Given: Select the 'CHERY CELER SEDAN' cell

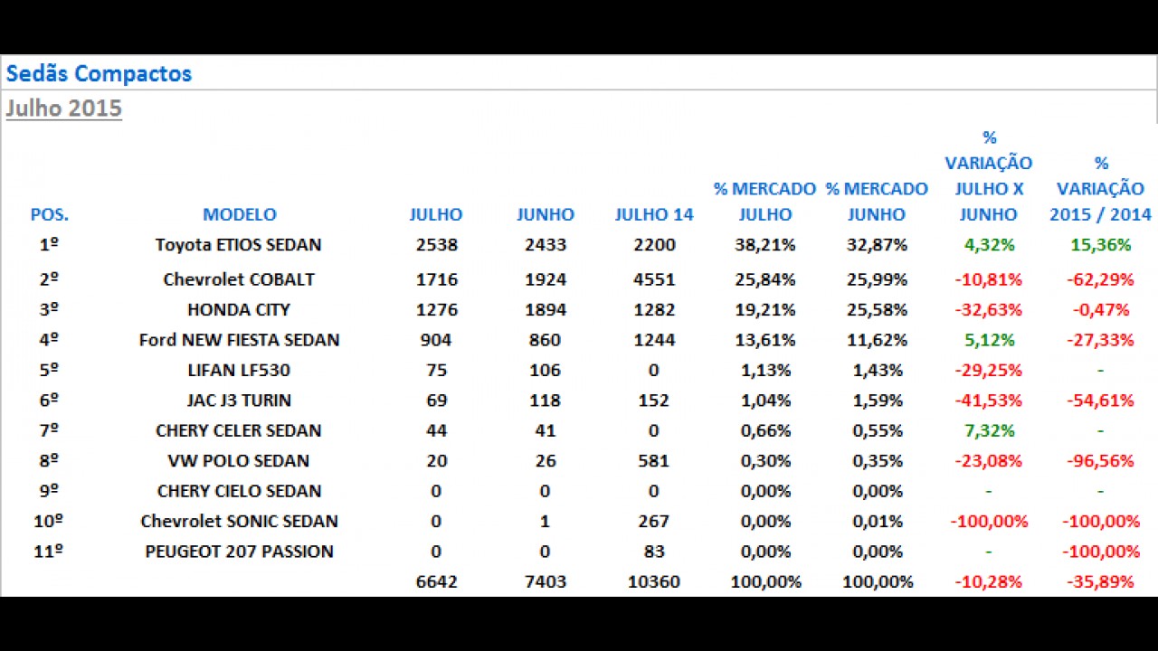Looking at the screenshot, I should click(x=239, y=430).
